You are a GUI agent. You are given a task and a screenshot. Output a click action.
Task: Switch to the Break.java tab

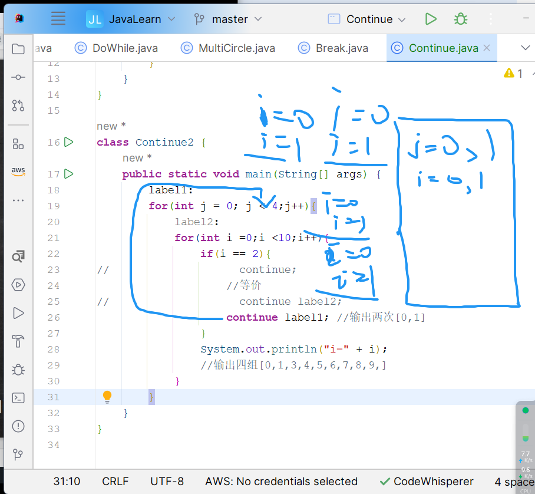(x=333, y=48)
